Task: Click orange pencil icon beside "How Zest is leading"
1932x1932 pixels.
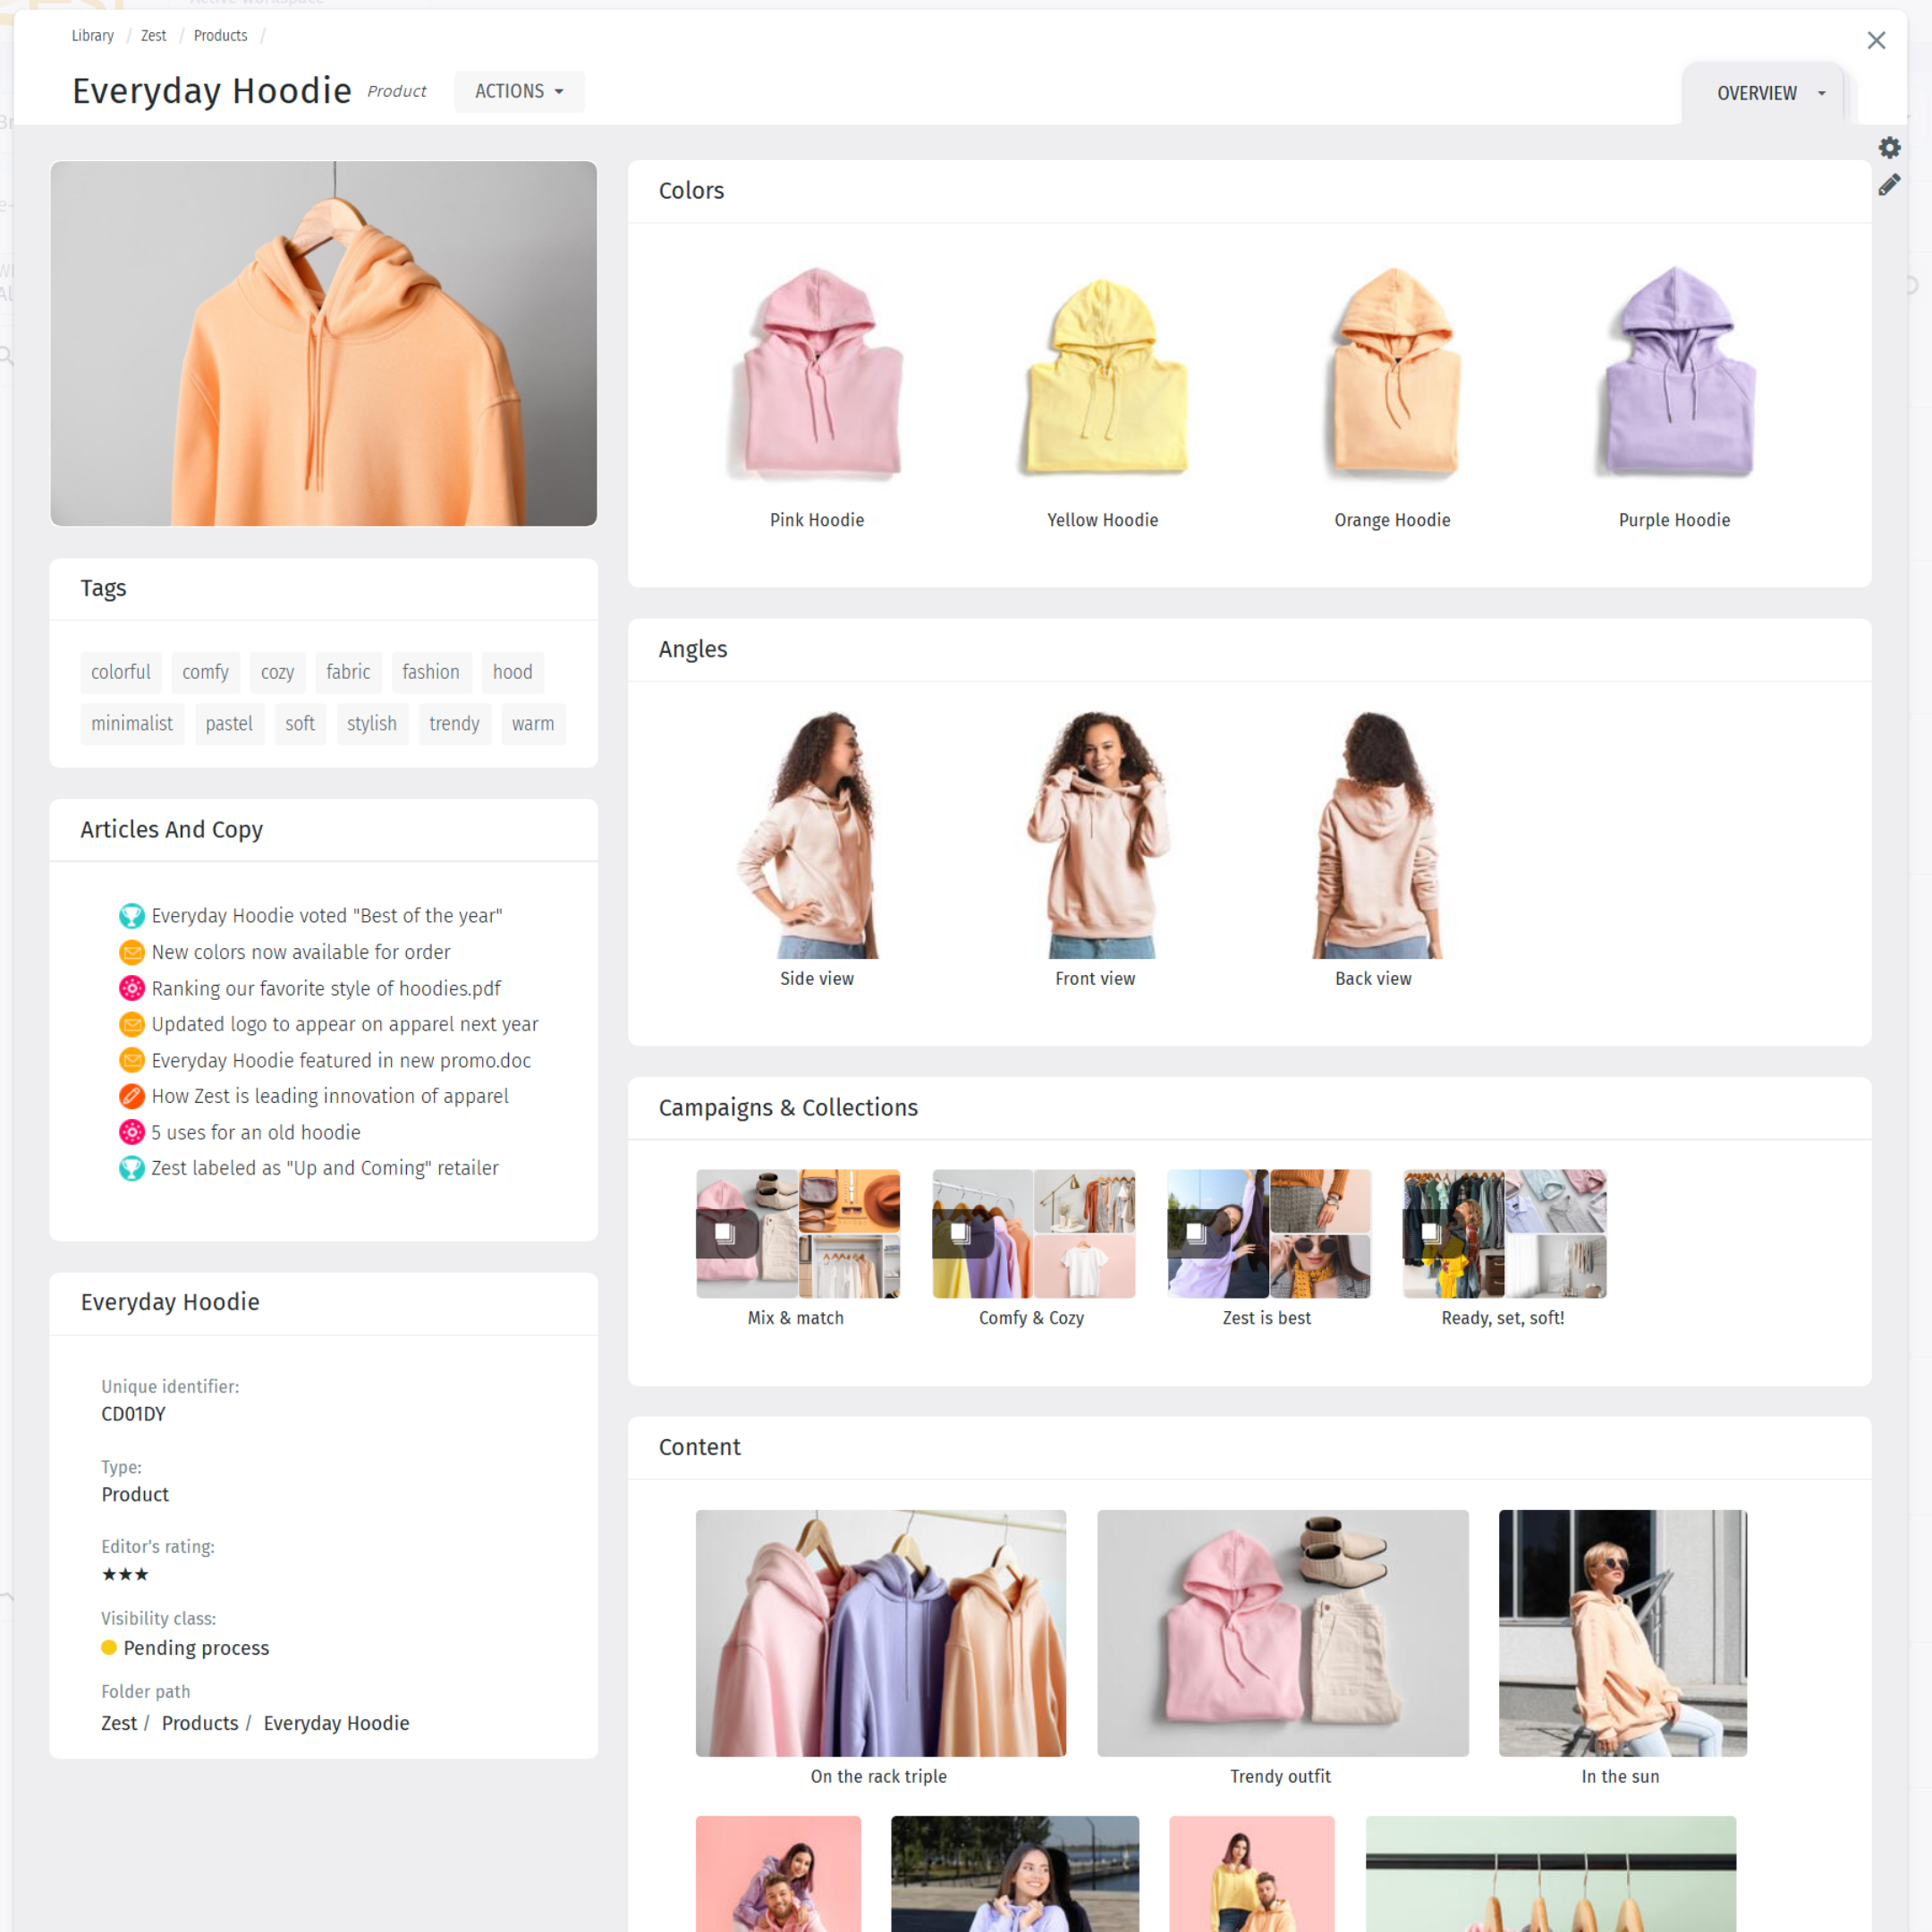Action: (x=131, y=1096)
